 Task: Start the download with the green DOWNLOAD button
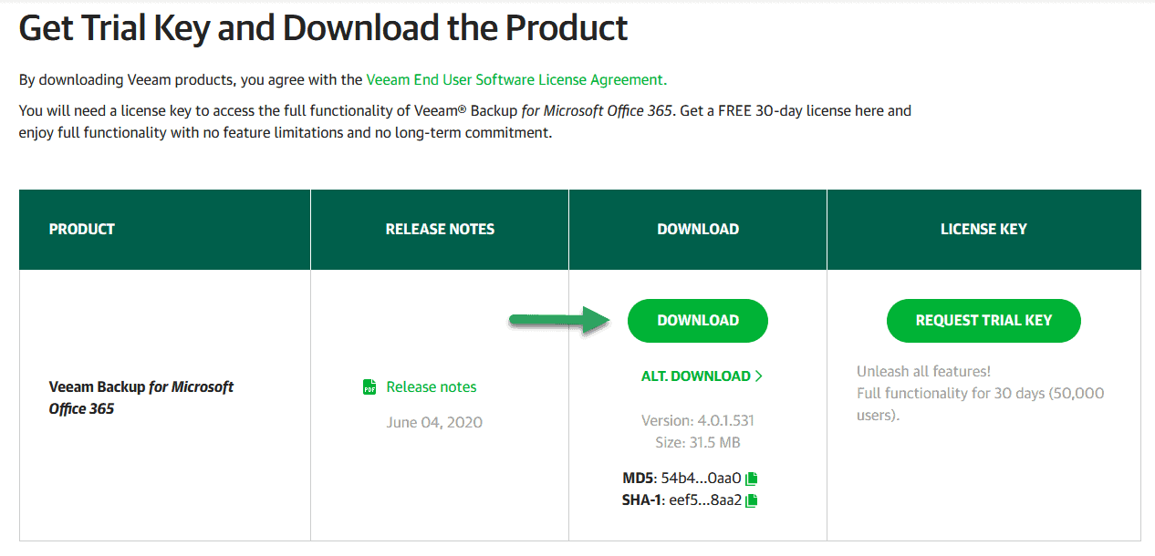698,321
